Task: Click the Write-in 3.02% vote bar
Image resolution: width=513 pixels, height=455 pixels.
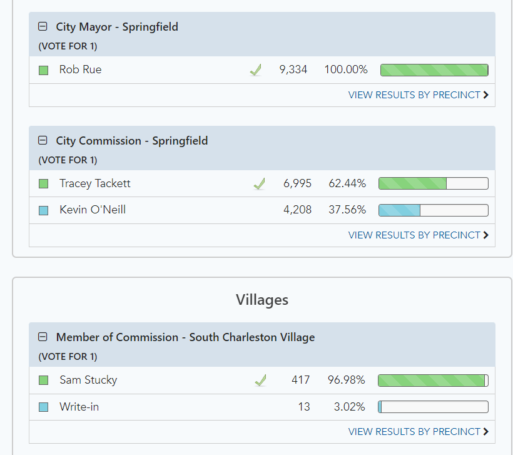Action: point(433,407)
